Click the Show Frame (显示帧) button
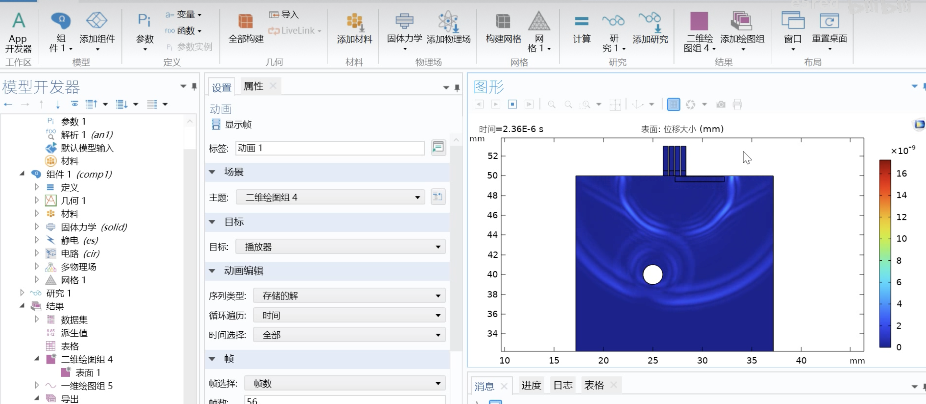Image resolution: width=926 pixels, height=404 pixels. click(x=231, y=125)
